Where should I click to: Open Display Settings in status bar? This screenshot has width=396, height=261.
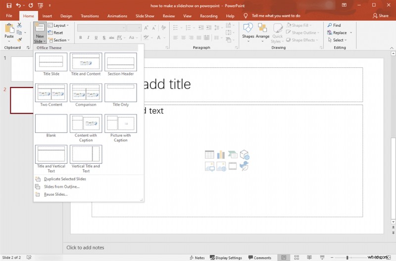point(226,258)
